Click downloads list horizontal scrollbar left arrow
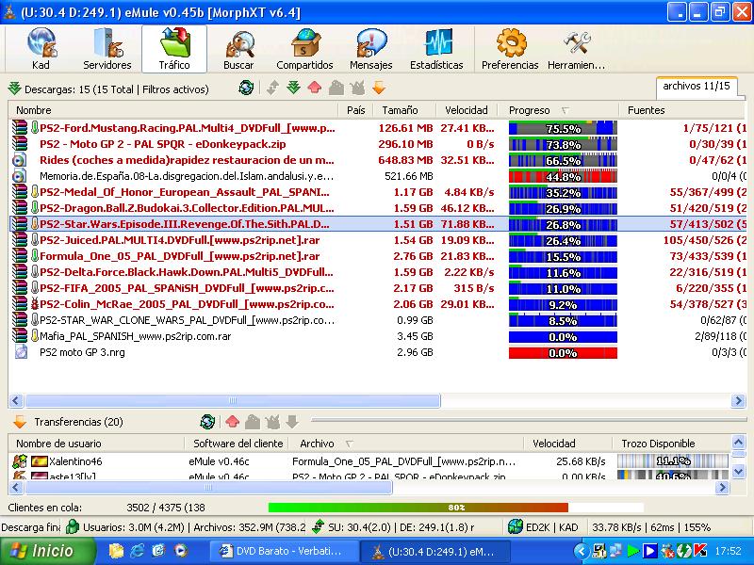The image size is (754, 565). [x=16, y=401]
